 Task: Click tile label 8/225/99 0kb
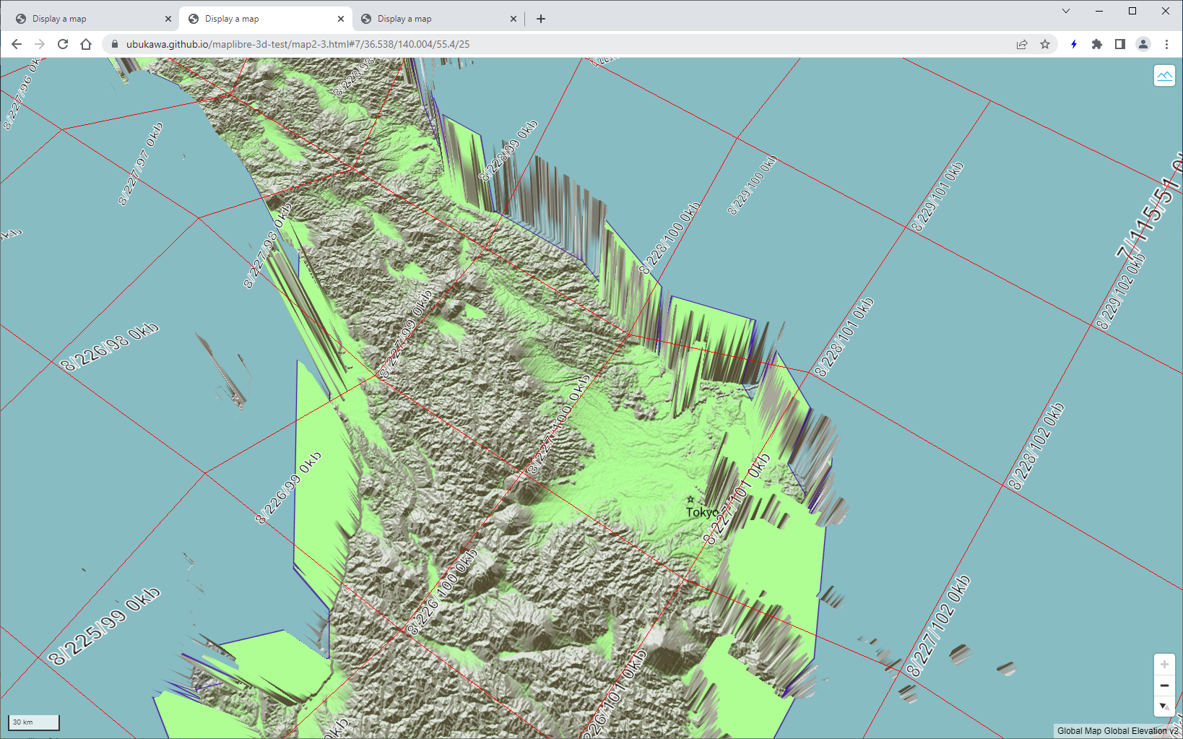[x=104, y=627]
